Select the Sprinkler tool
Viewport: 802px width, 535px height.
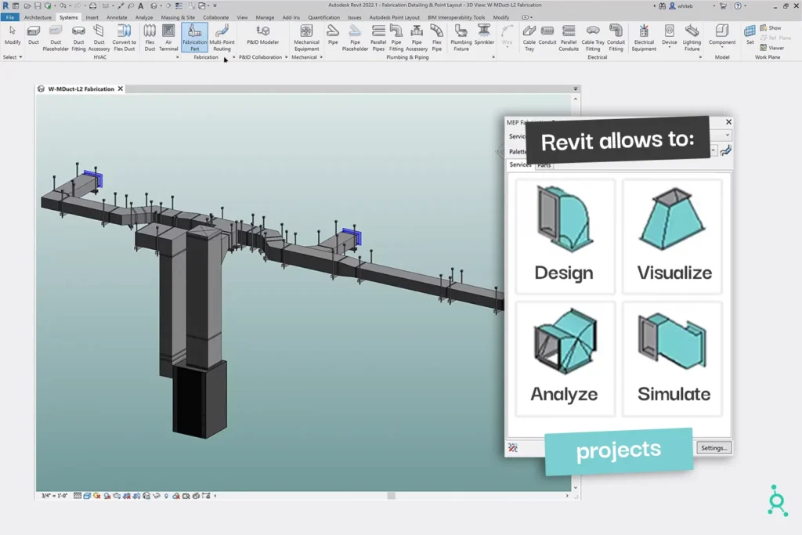[484, 35]
